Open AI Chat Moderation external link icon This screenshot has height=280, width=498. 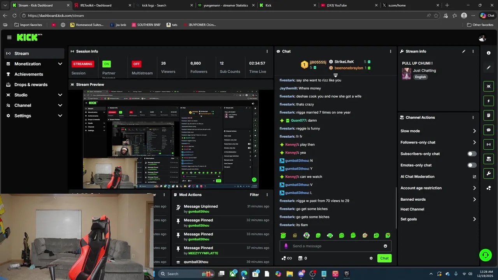[474, 177]
